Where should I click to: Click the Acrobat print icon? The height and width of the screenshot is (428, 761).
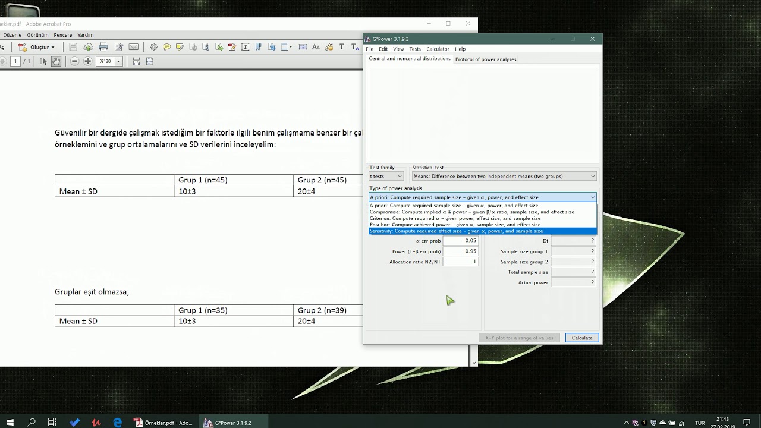coord(103,47)
